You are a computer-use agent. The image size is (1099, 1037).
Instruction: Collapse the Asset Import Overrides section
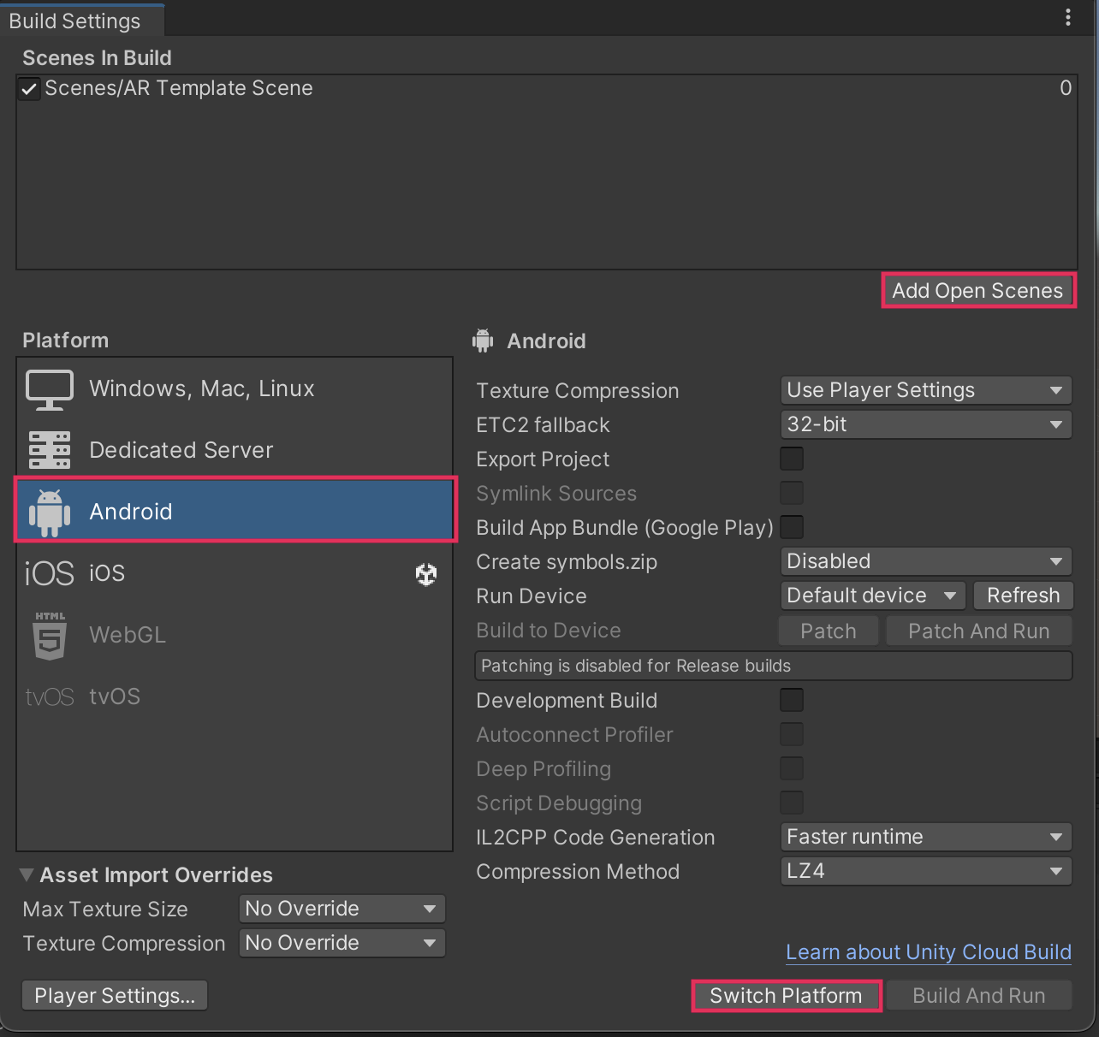tap(27, 874)
